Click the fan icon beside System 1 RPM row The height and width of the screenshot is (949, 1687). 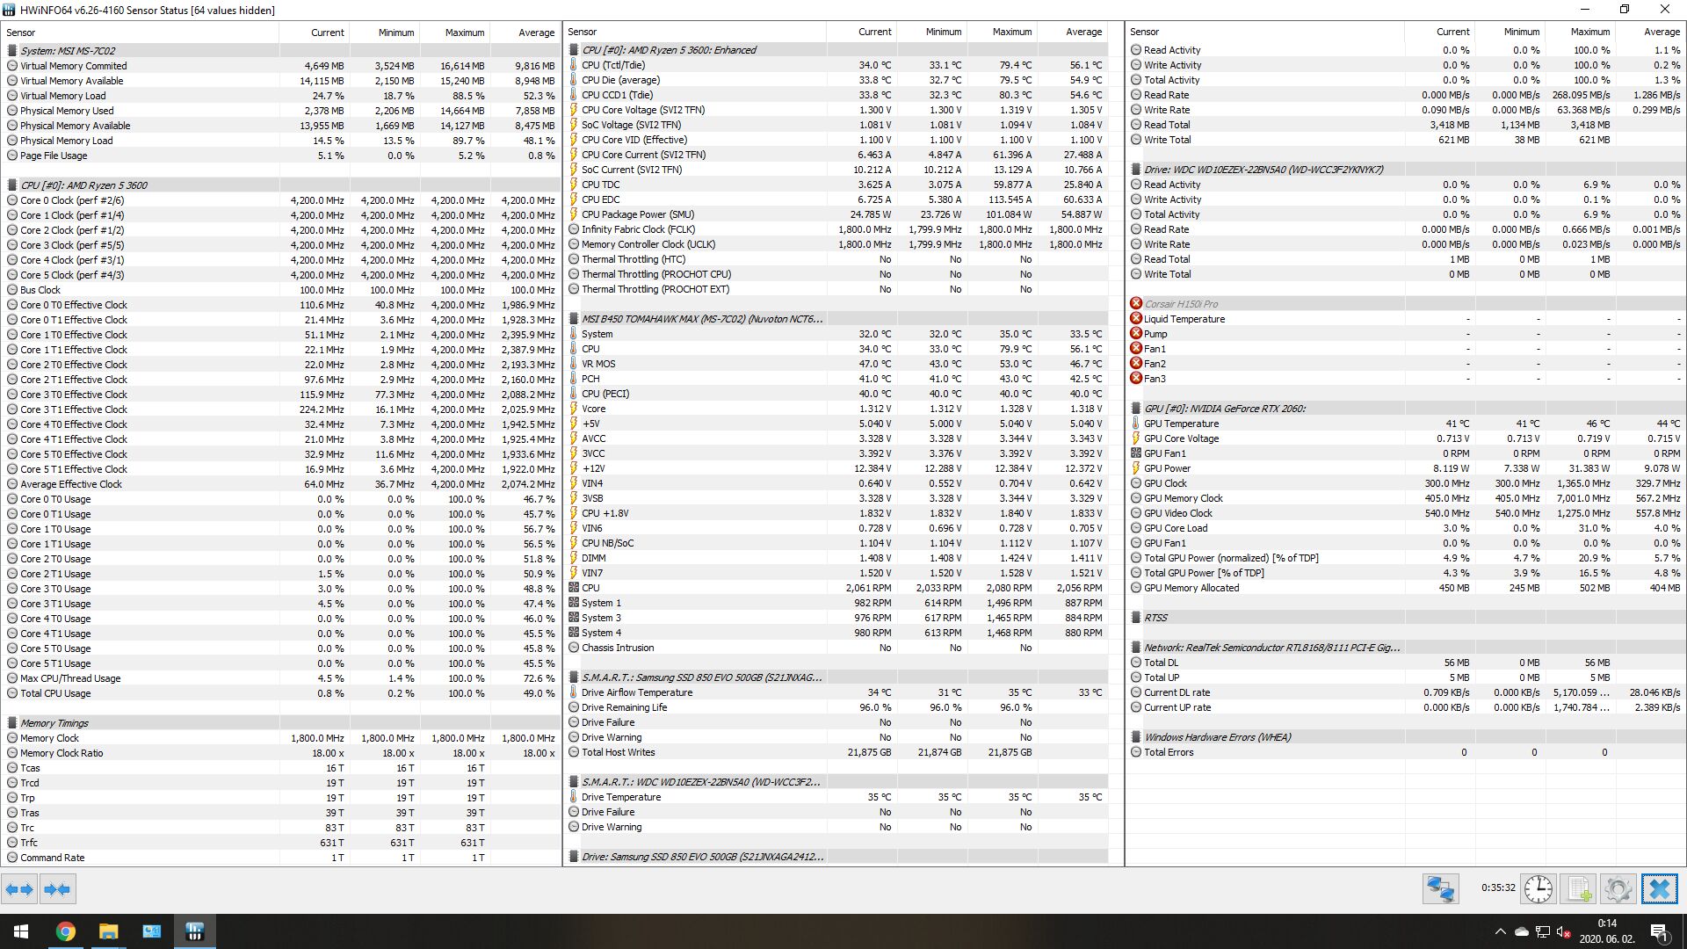point(574,603)
